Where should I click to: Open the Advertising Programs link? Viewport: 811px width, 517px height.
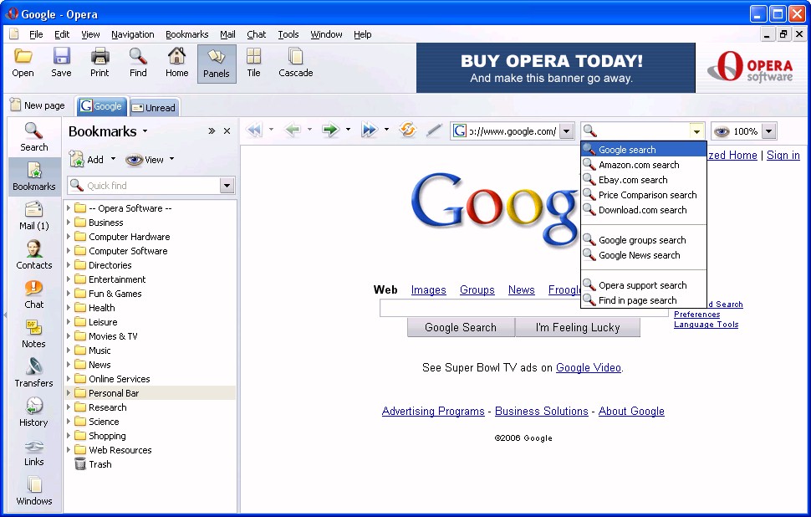click(x=433, y=411)
